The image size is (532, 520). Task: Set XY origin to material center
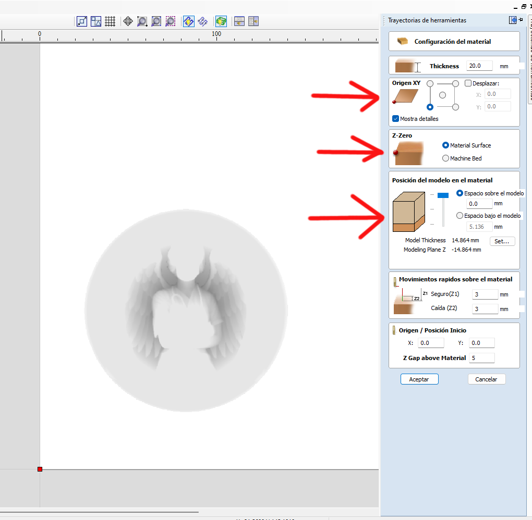pos(442,95)
